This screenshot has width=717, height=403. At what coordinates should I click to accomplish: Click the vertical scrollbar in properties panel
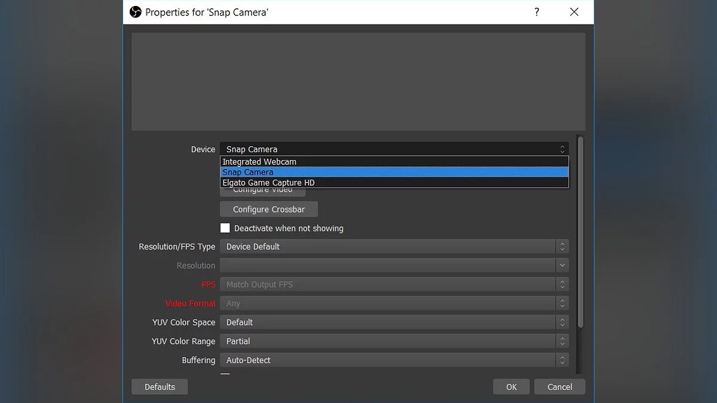pyautogui.click(x=580, y=233)
